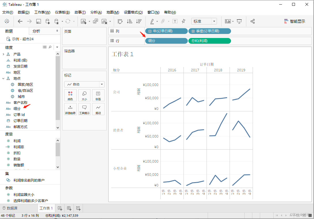Viewport: 314px width, 219px height.
Task: Click the swap rows and columns icon
Action: click(x=120, y=21)
